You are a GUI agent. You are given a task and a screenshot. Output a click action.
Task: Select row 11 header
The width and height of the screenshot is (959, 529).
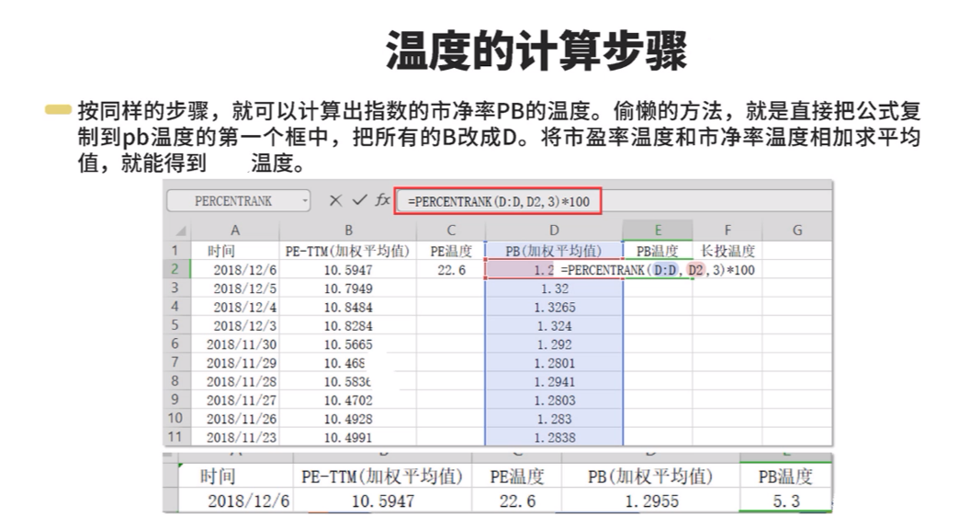[177, 436]
